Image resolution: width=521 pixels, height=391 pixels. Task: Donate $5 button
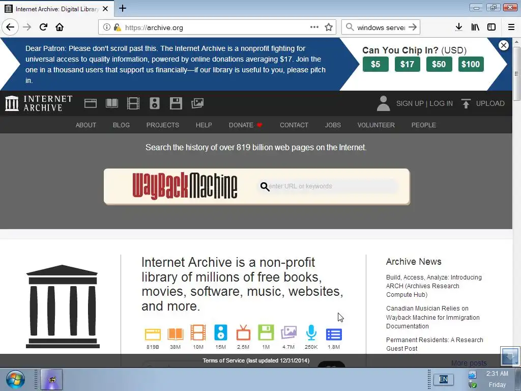[375, 64]
